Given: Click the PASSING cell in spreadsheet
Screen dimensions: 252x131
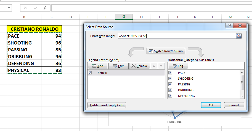Looking at the screenshot, I should [x=24, y=50].
